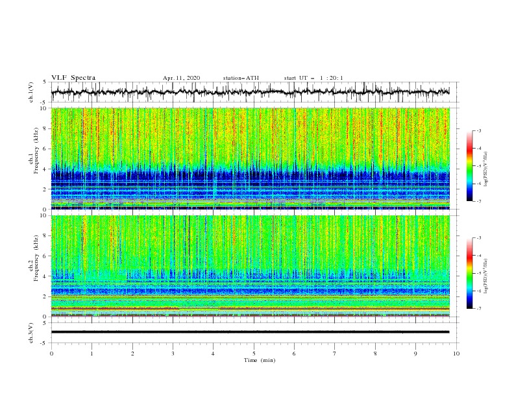The image size is (514, 397).
Task: Select the date text "Apr. 11, 2020"
Action: (x=181, y=78)
